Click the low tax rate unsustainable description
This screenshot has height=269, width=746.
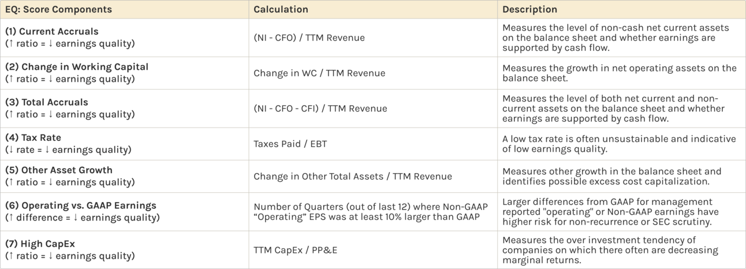coord(619,144)
